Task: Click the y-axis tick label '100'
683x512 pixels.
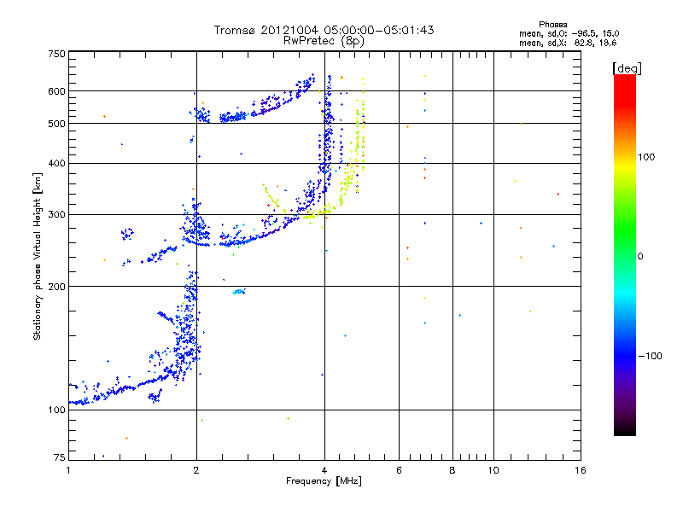Action: [x=56, y=410]
